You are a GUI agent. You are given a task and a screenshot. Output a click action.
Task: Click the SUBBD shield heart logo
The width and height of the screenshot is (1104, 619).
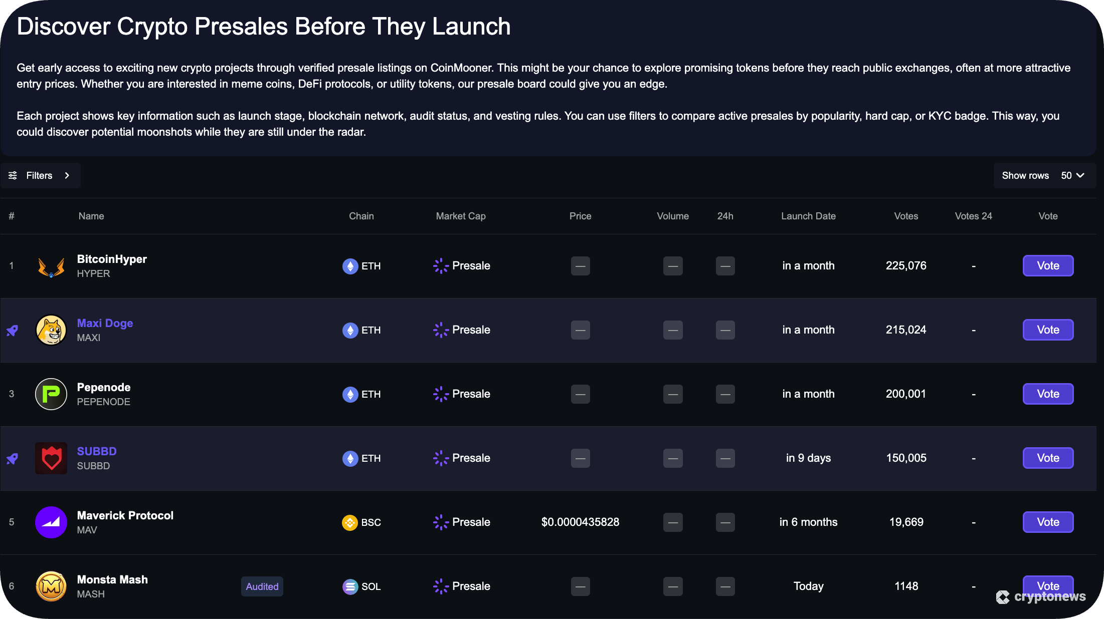(51, 458)
